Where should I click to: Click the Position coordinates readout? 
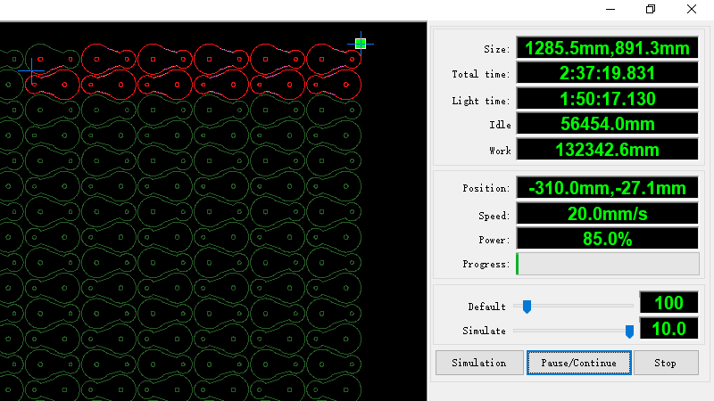point(608,188)
